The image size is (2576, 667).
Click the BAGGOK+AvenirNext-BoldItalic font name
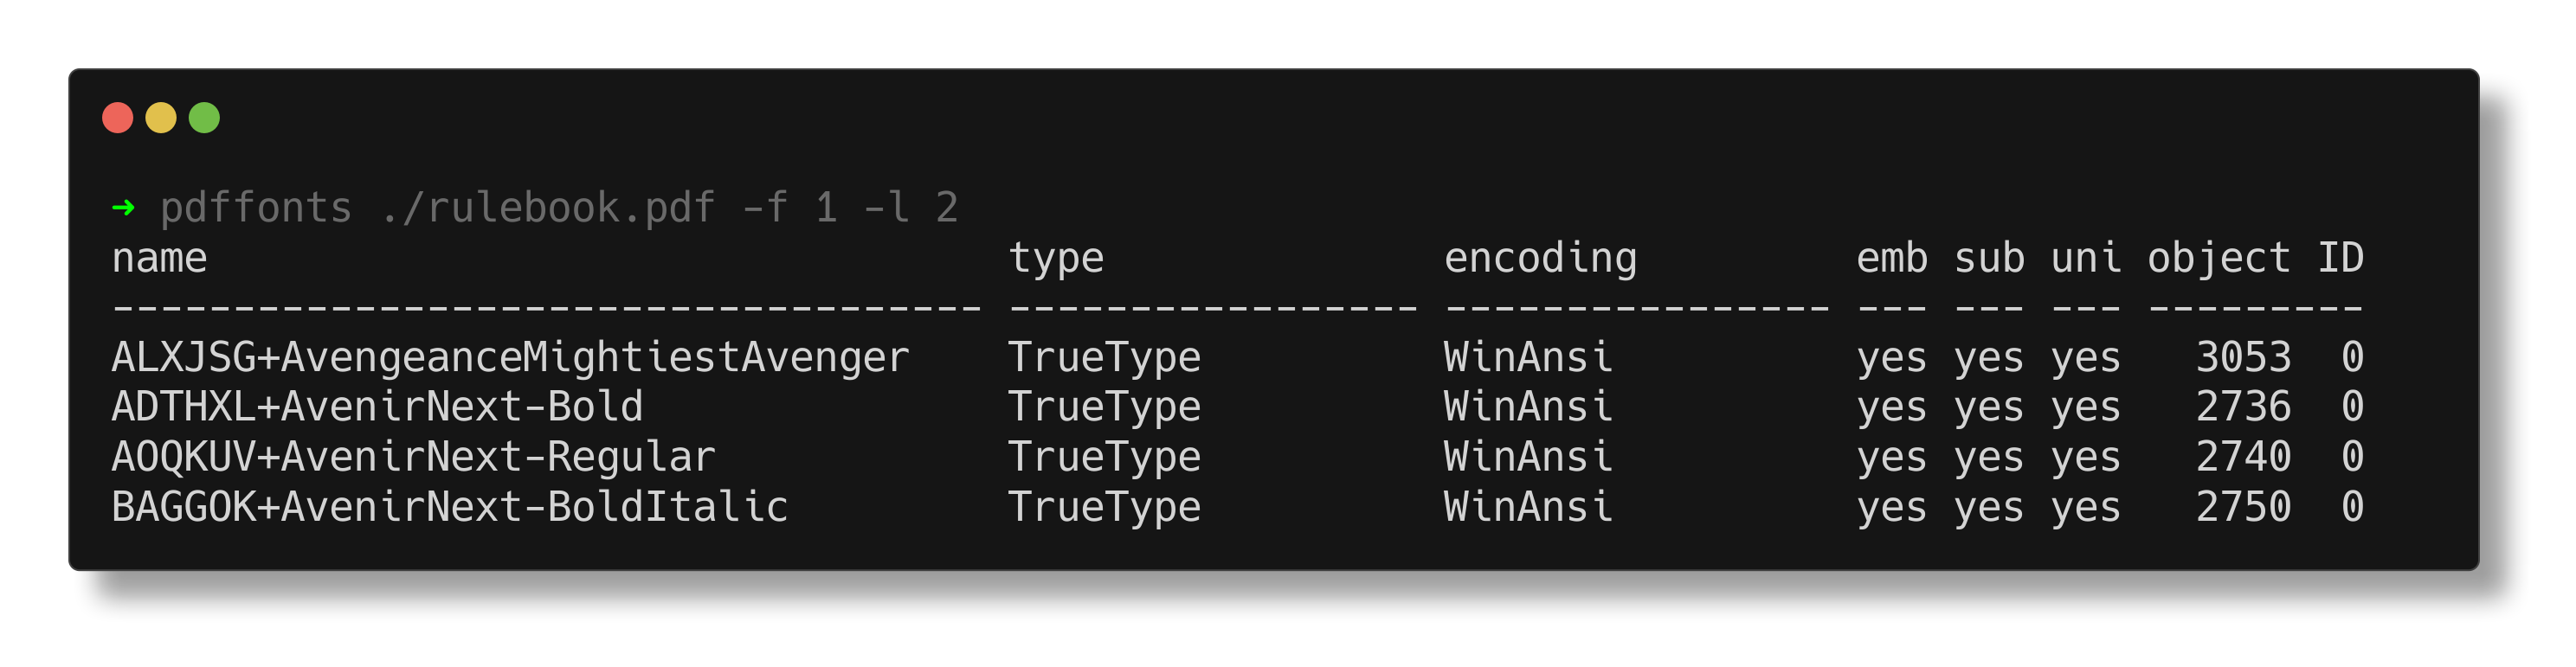click(450, 507)
